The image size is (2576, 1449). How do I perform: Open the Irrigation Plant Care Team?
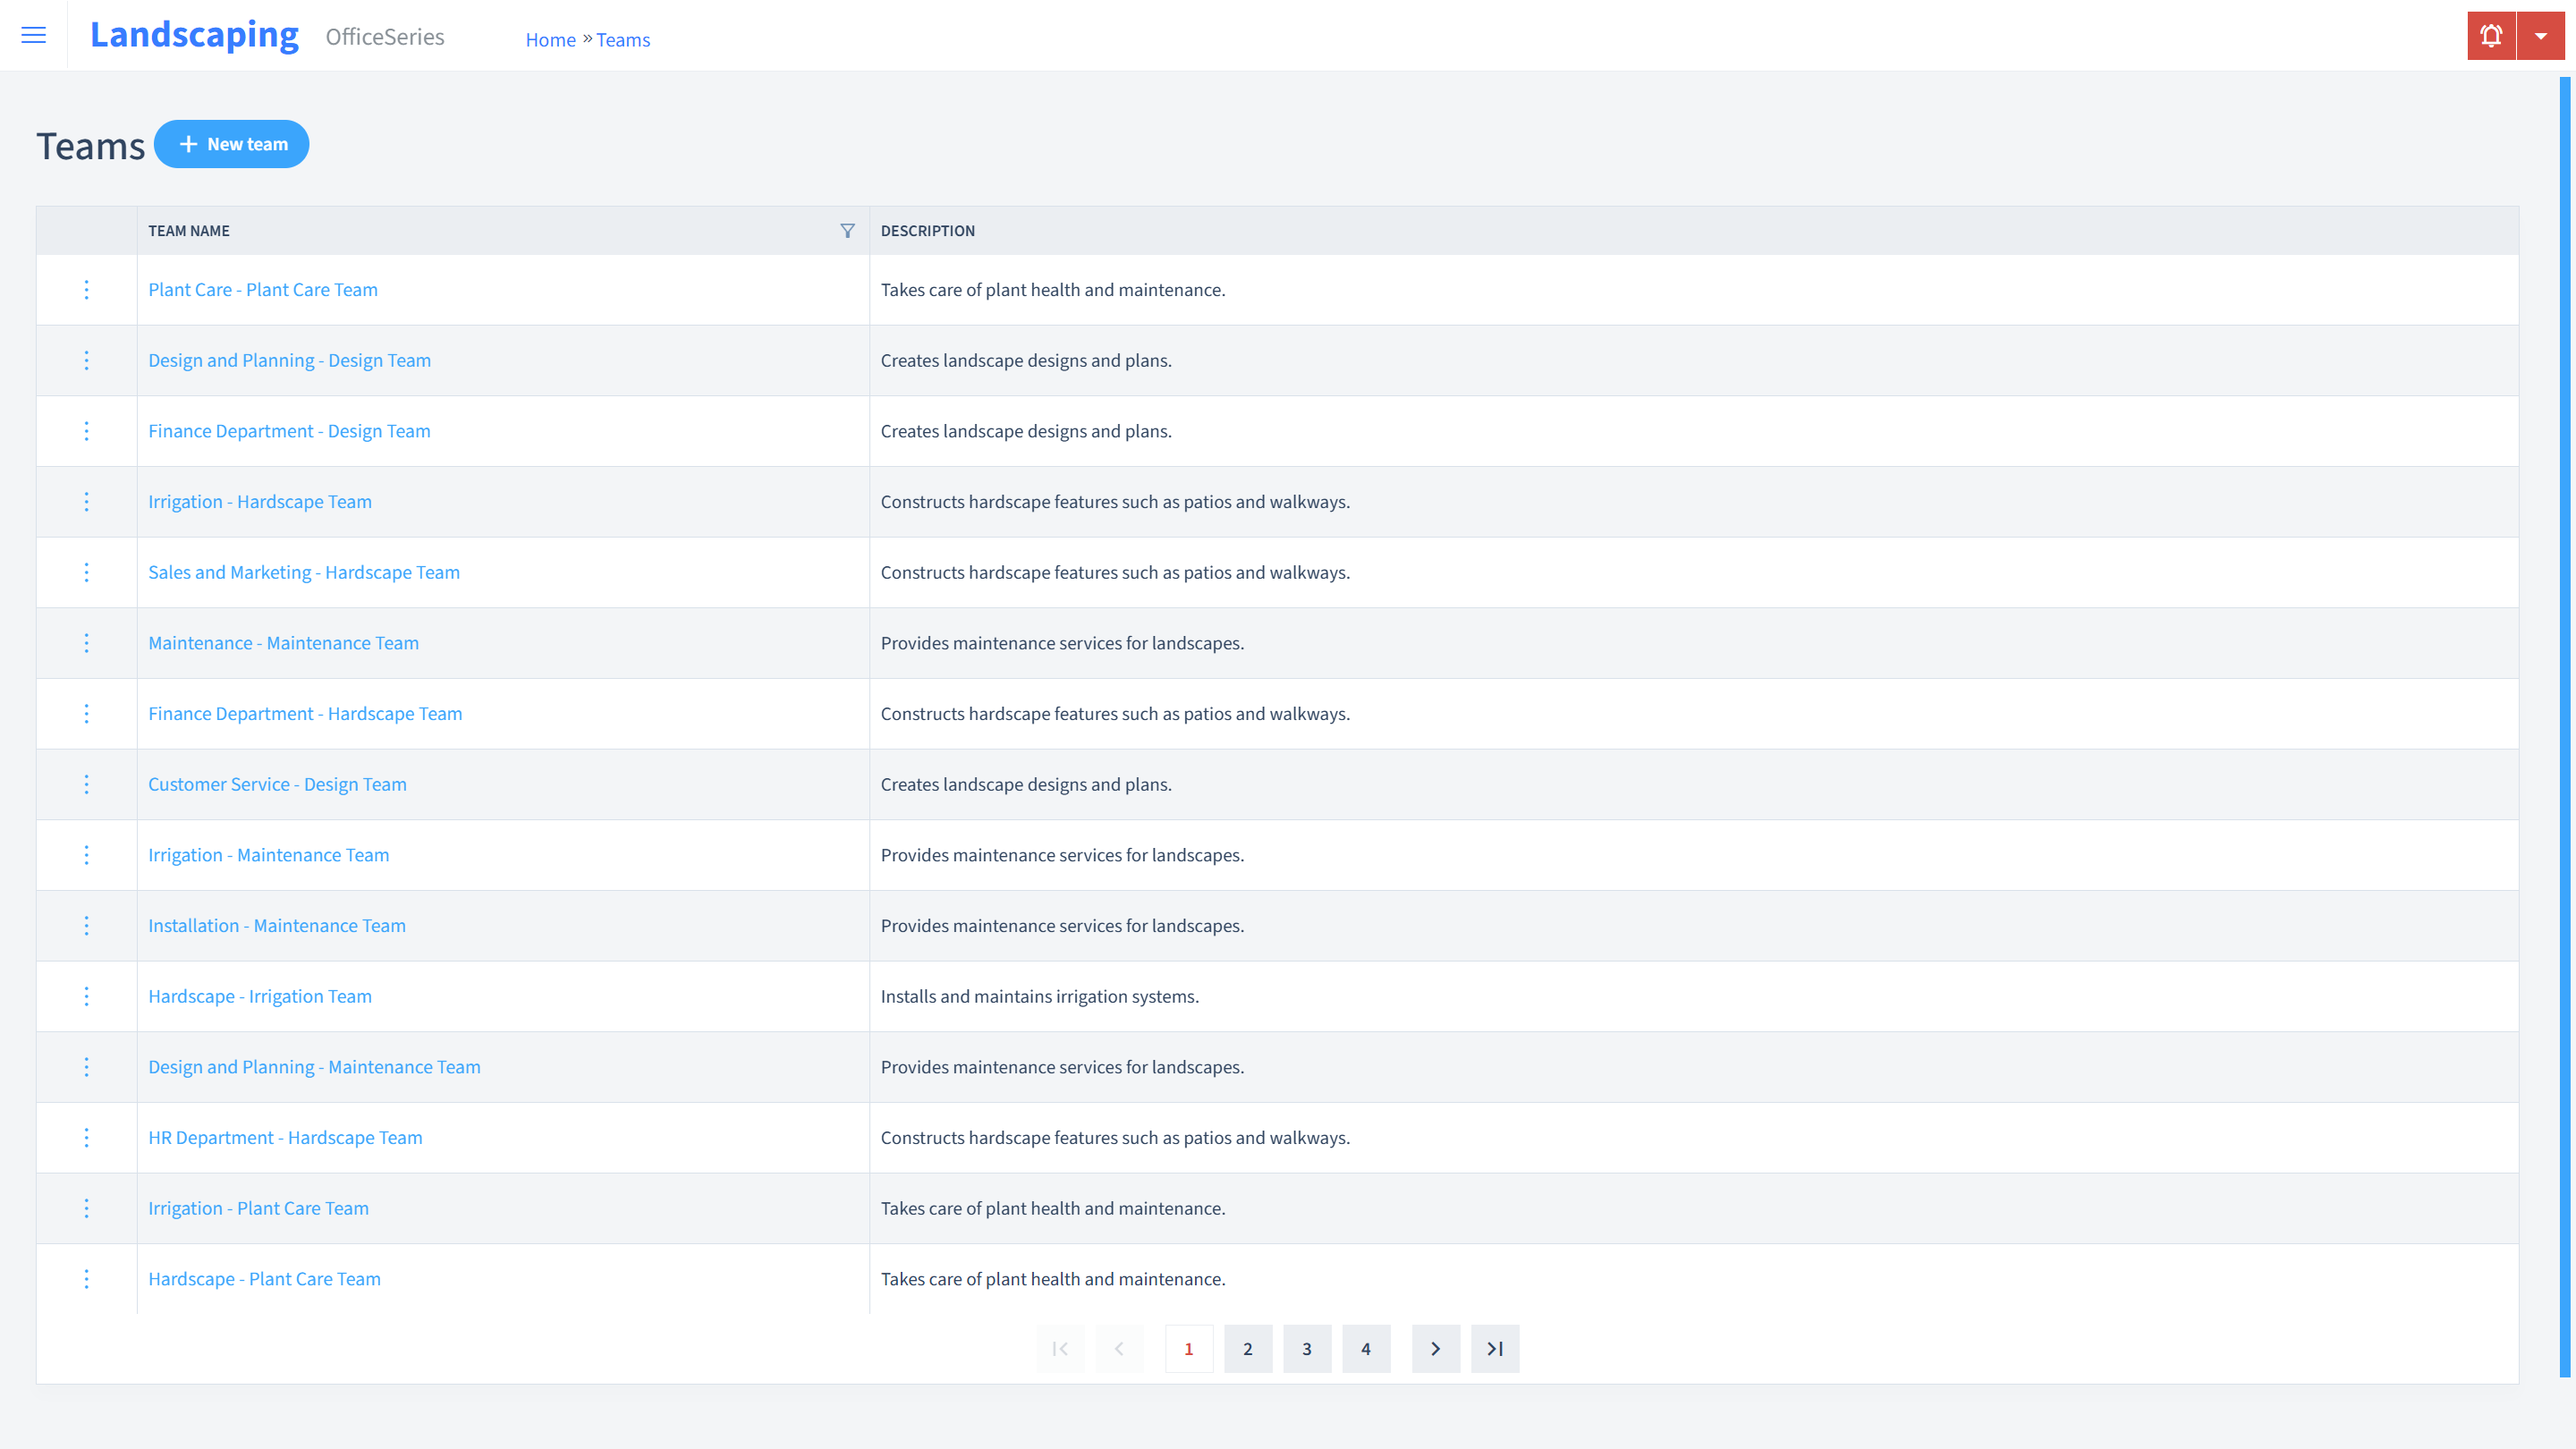coord(258,1208)
